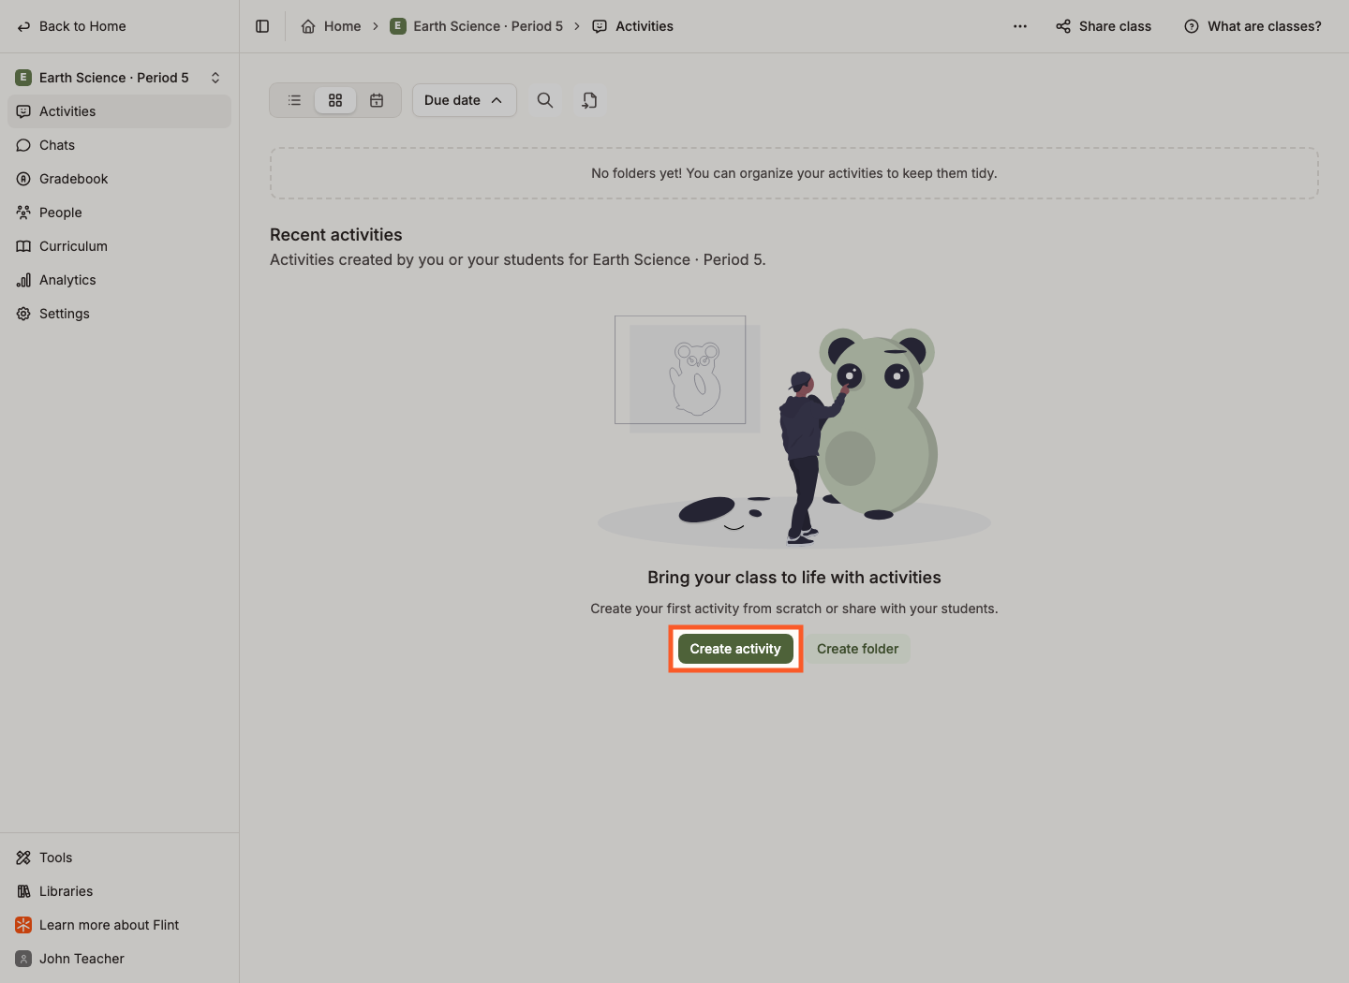This screenshot has width=1349, height=983.
Task: Click Activities breadcrumb item
Action: (x=632, y=26)
